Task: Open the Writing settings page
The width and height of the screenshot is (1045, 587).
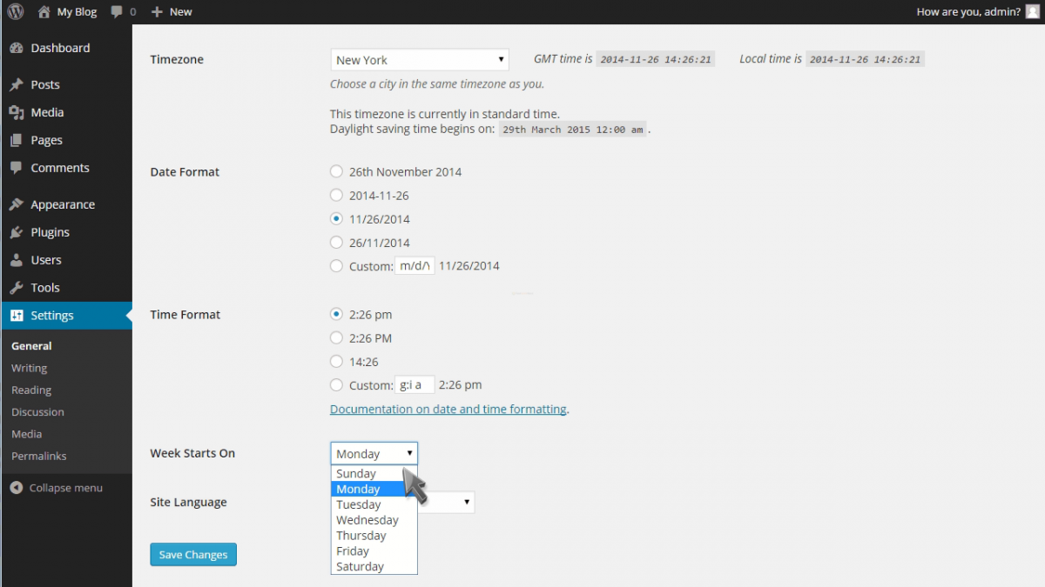Action: 29,368
